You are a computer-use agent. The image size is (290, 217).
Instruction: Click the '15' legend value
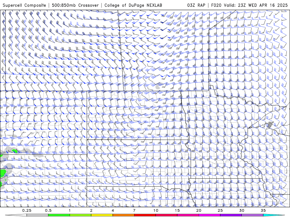pyautogui.click(x=177, y=210)
